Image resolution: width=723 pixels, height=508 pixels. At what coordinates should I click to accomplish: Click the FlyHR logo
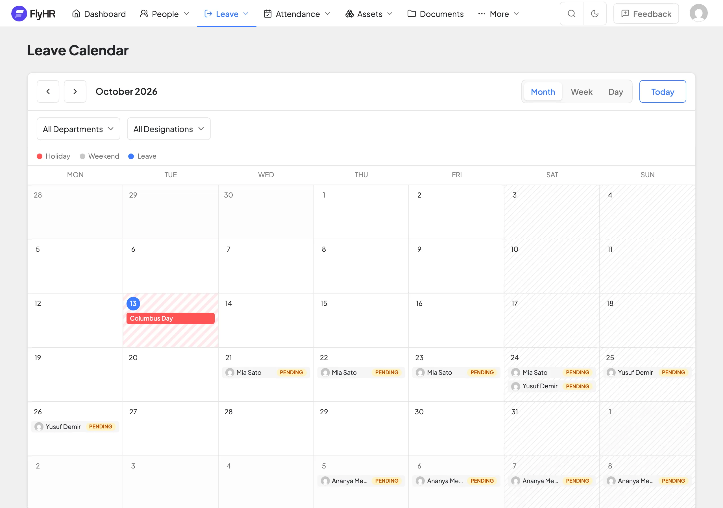[33, 14]
